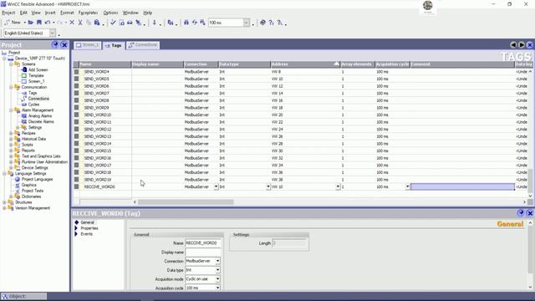Viewport: 535px width, 301px height.
Task: Select Properties in tag property navigation
Action: point(89,228)
